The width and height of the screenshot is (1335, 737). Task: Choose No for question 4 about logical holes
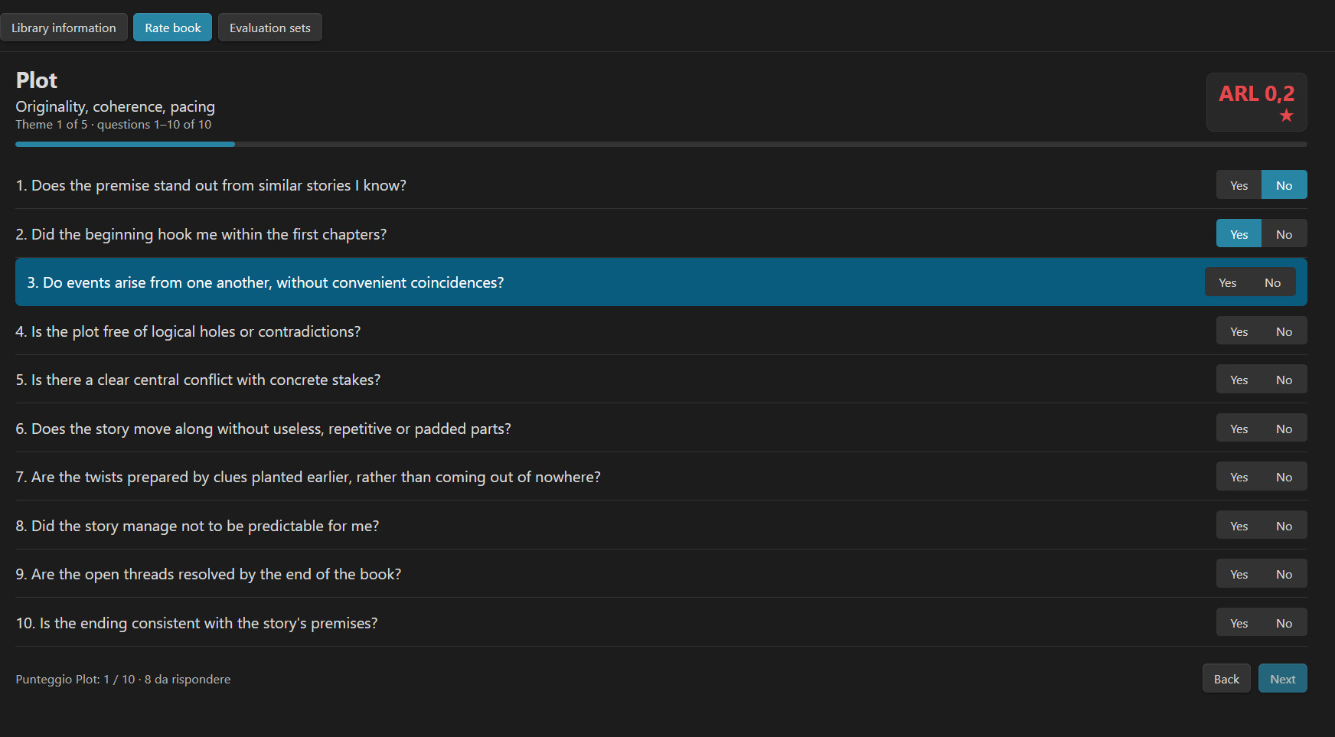[1284, 331]
